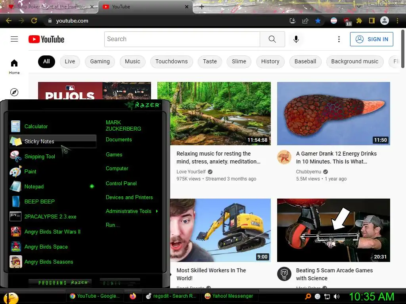Click the Firefox taskbar icon
The height and width of the screenshot is (304, 406).
133,296
